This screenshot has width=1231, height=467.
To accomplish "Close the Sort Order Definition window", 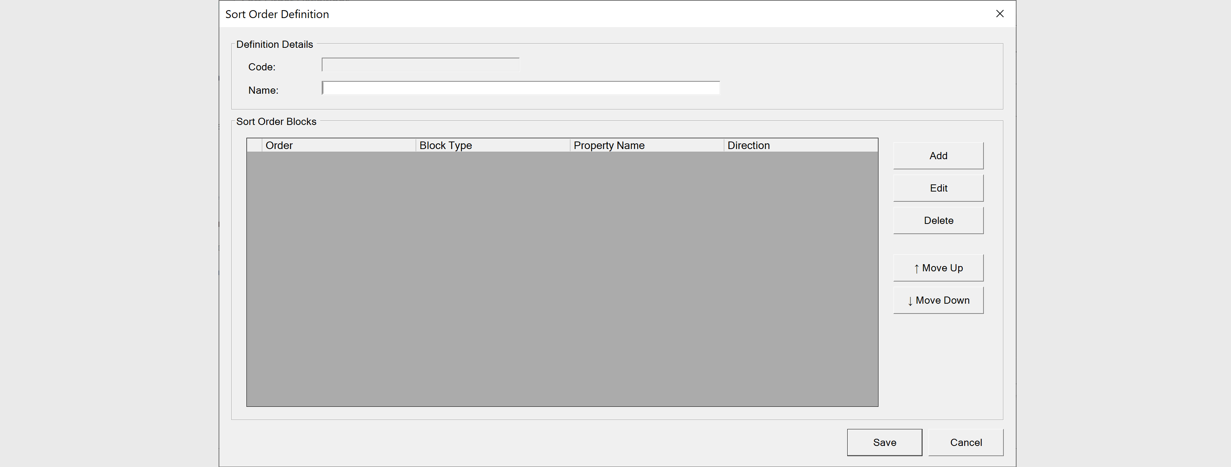I will [x=1000, y=14].
